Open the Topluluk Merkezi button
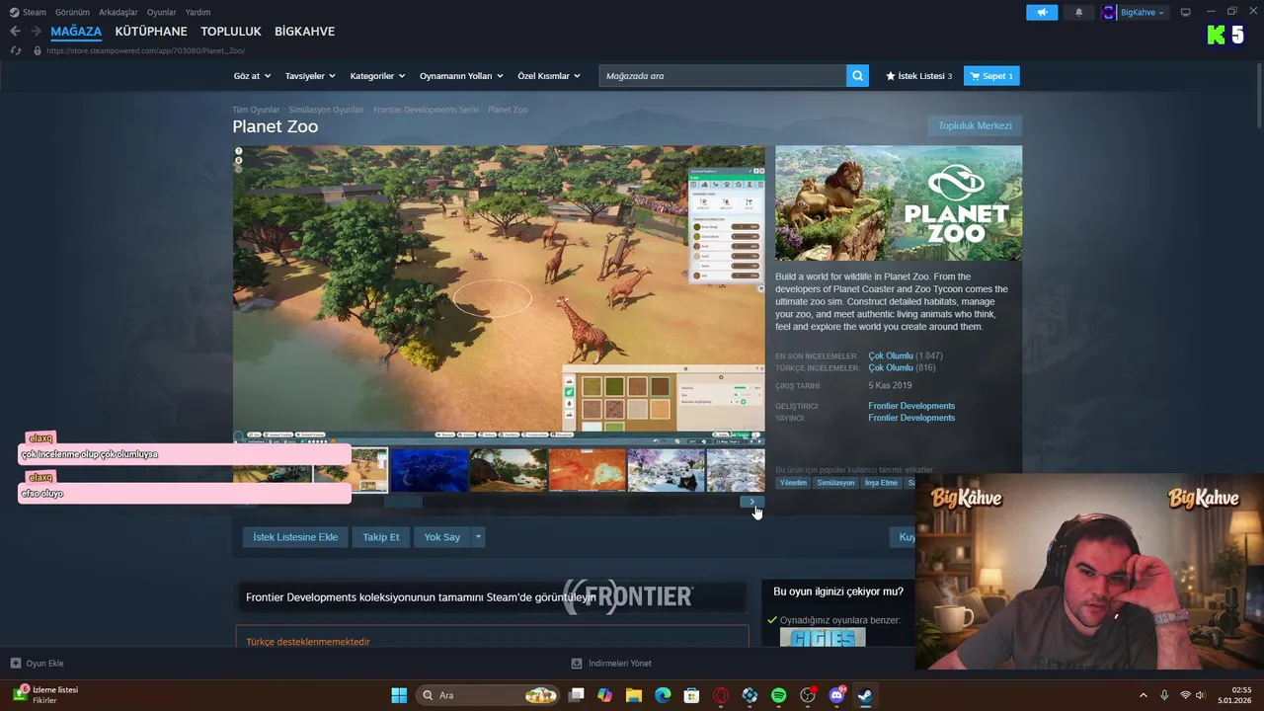 (x=975, y=125)
